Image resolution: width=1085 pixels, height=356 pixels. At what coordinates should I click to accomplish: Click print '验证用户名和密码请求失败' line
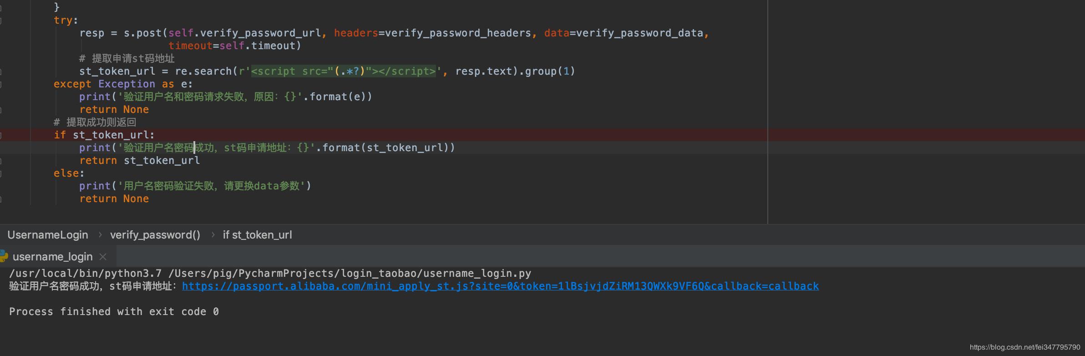[x=226, y=97]
